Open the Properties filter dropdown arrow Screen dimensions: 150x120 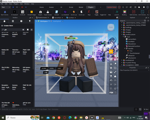click(x=148, y=70)
